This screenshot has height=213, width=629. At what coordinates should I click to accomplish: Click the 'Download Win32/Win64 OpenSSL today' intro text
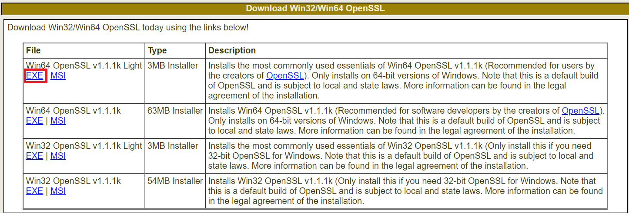coord(128,28)
